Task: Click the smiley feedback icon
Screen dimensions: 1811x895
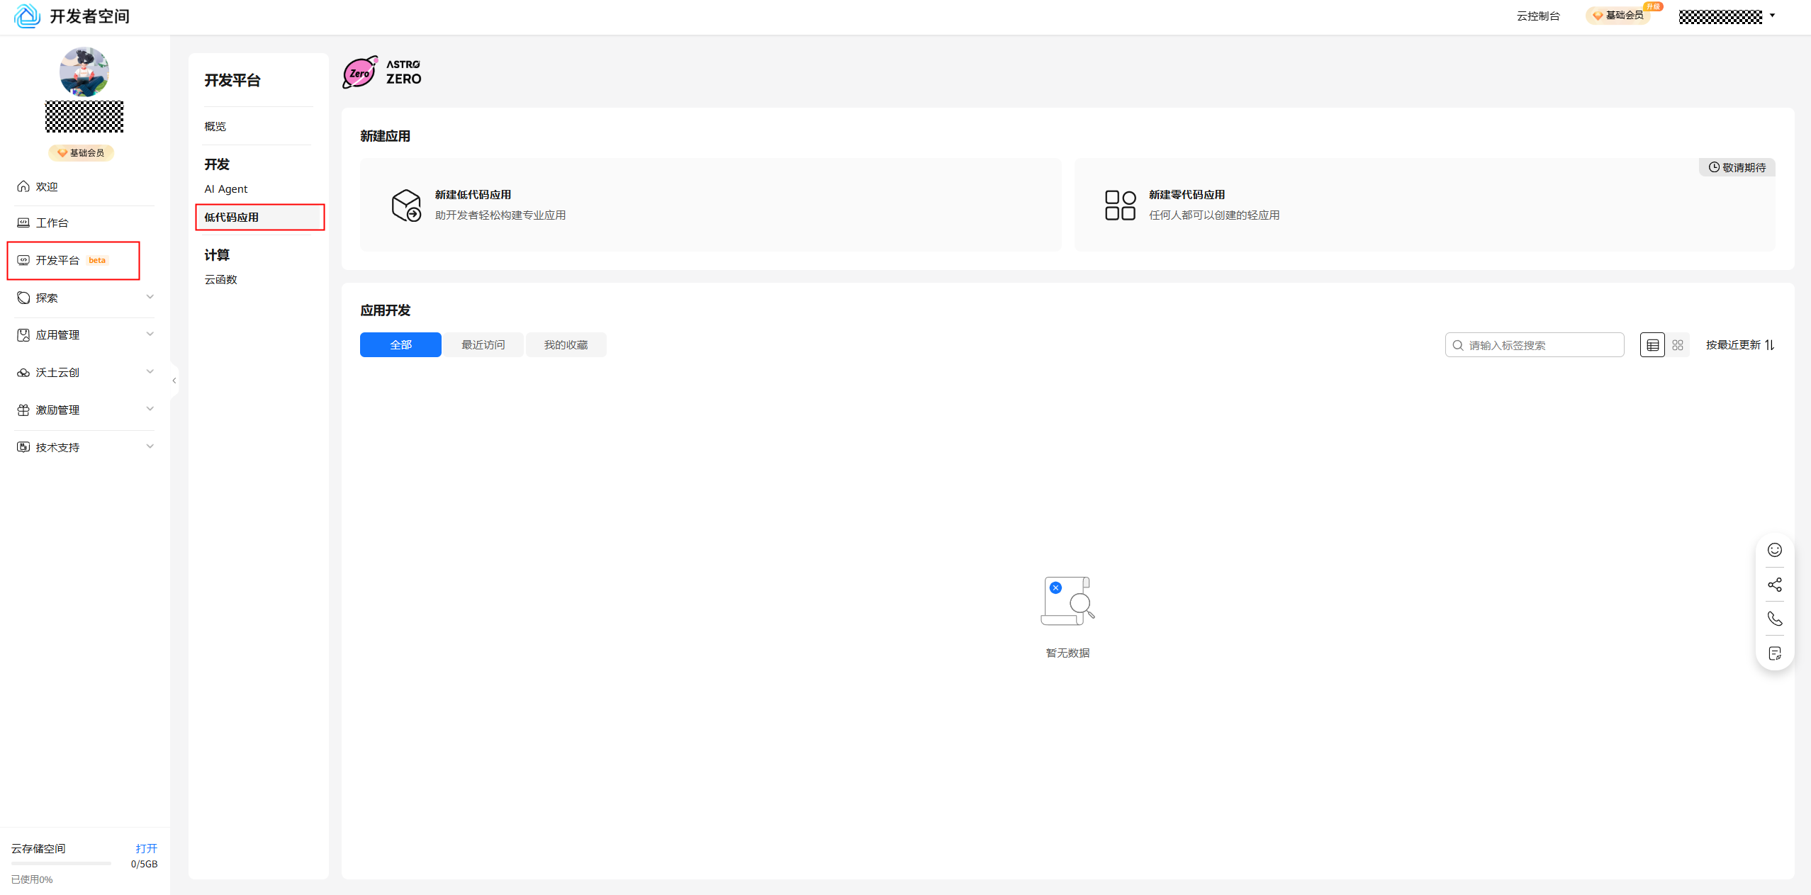Action: coord(1774,550)
